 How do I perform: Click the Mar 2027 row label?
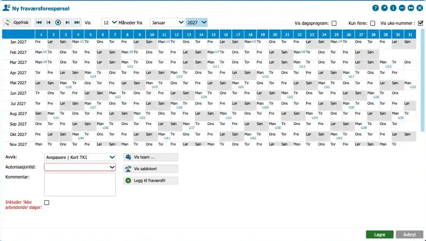(18, 62)
